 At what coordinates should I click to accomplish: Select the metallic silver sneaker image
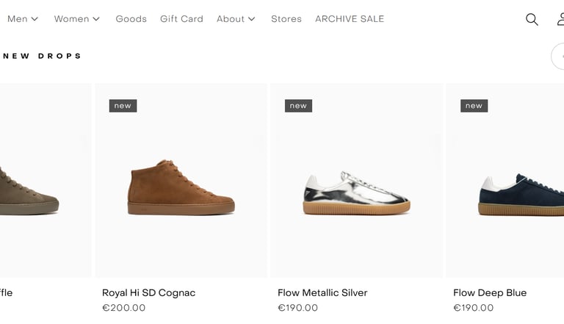[356, 192]
